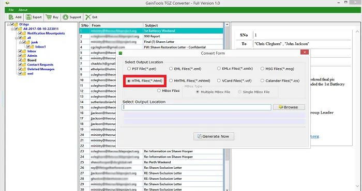Viewport: 362px width, 191px height.
Task: Select the HTML Files(*.html) radio button
Action: coord(129,81)
